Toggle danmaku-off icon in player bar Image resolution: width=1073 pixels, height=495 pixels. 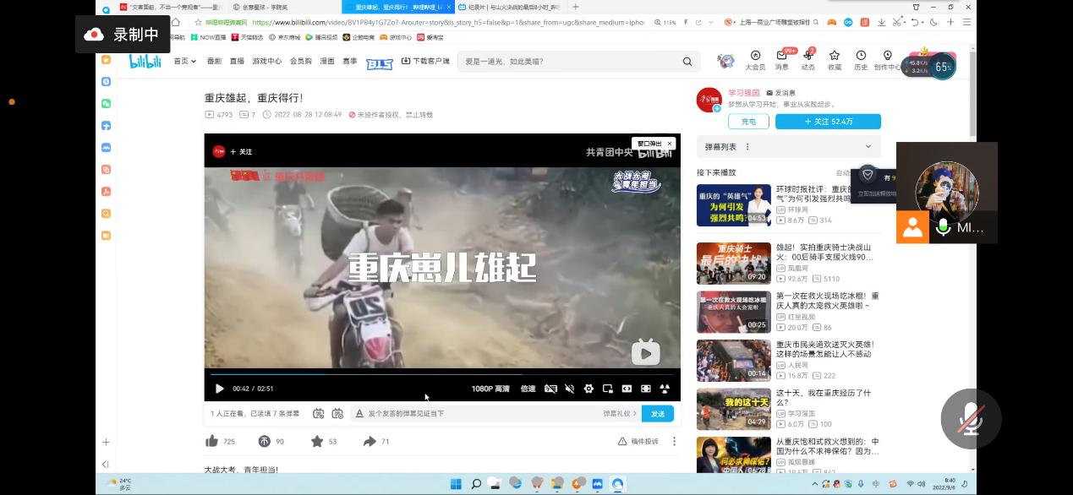coord(550,389)
